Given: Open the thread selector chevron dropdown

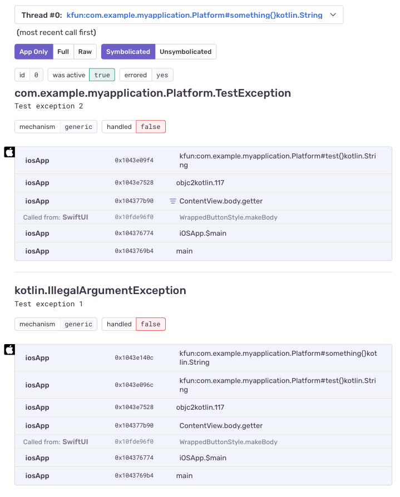Looking at the screenshot, I should click(x=333, y=14).
